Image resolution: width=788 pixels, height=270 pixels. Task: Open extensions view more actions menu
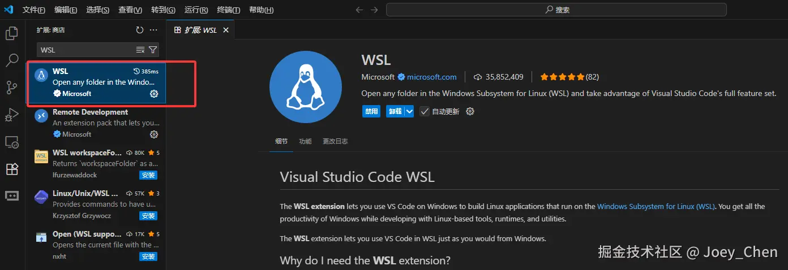pyautogui.click(x=153, y=30)
